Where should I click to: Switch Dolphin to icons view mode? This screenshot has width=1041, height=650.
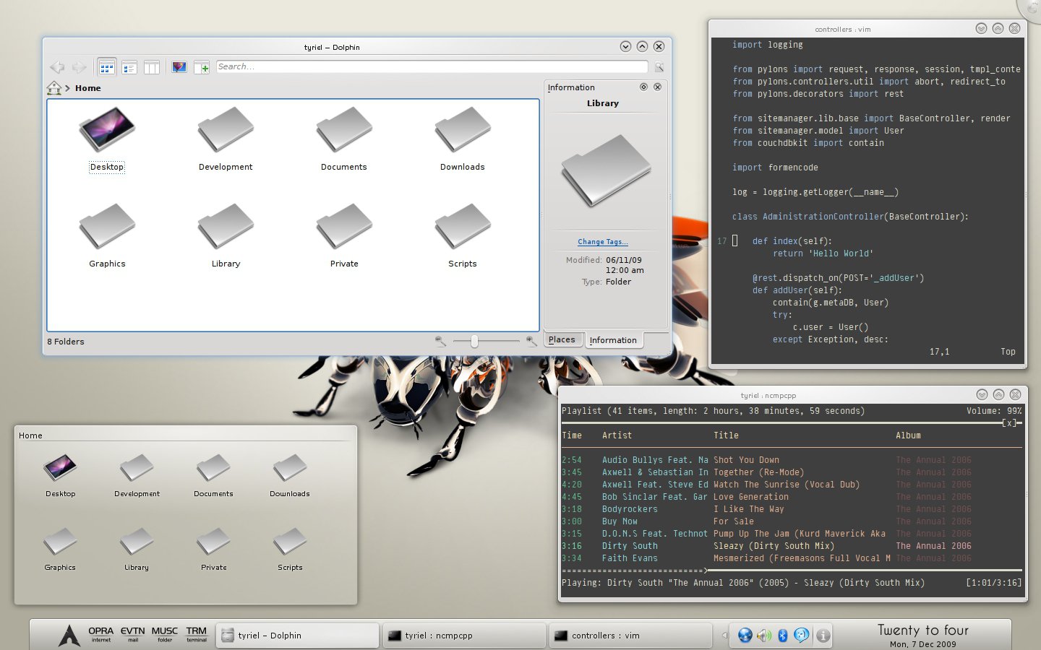coord(107,67)
